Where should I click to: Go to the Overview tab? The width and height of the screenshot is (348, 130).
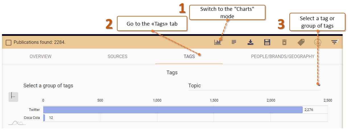pyautogui.click(x=40, y=56)
